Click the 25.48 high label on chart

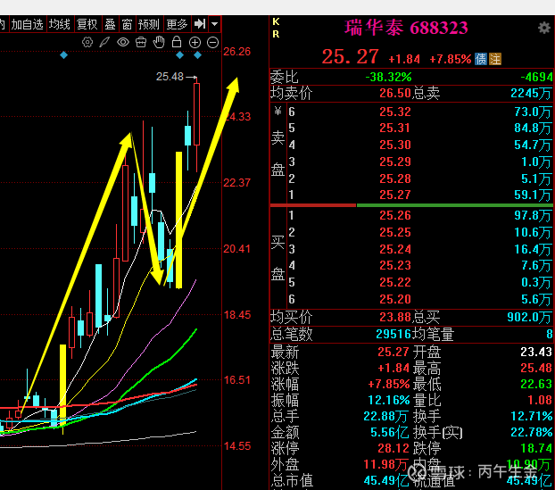(x=170, y=77)
